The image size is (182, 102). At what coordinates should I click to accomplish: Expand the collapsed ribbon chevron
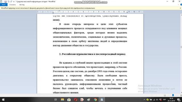[x=178, y=5]
